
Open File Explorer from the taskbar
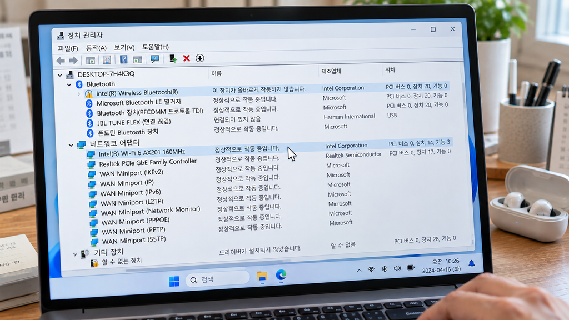tap(262, 277)
